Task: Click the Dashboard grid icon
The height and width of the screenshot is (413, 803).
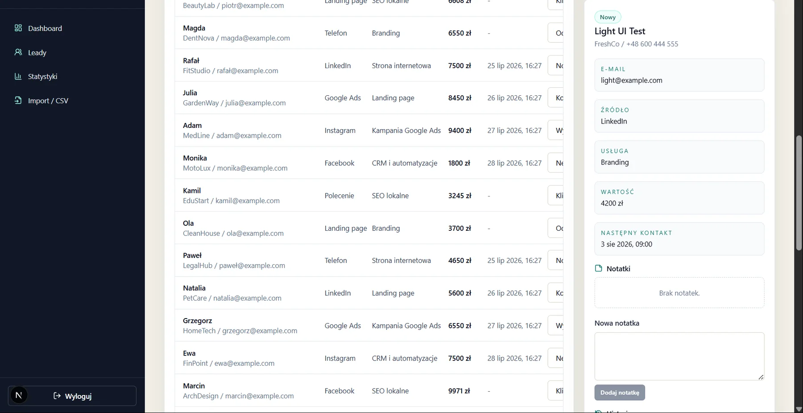Action: coord(18,28)
